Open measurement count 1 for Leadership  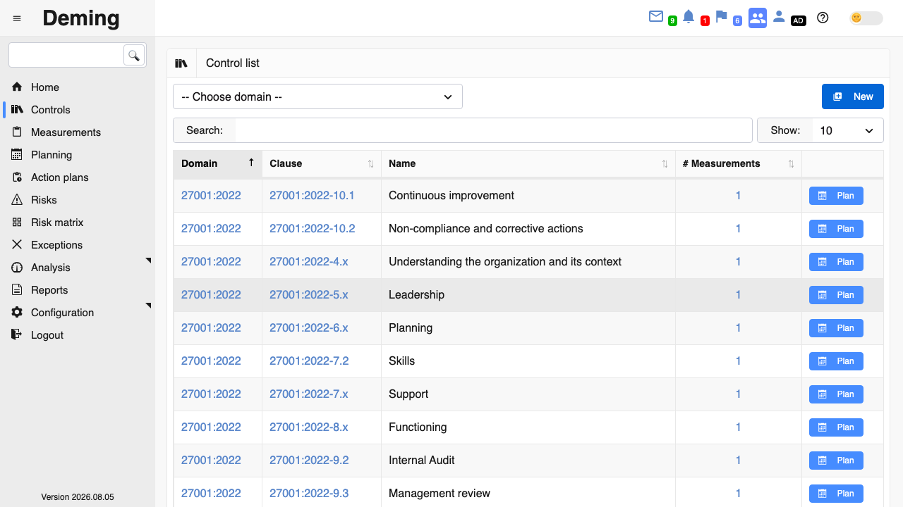[738, 295]
